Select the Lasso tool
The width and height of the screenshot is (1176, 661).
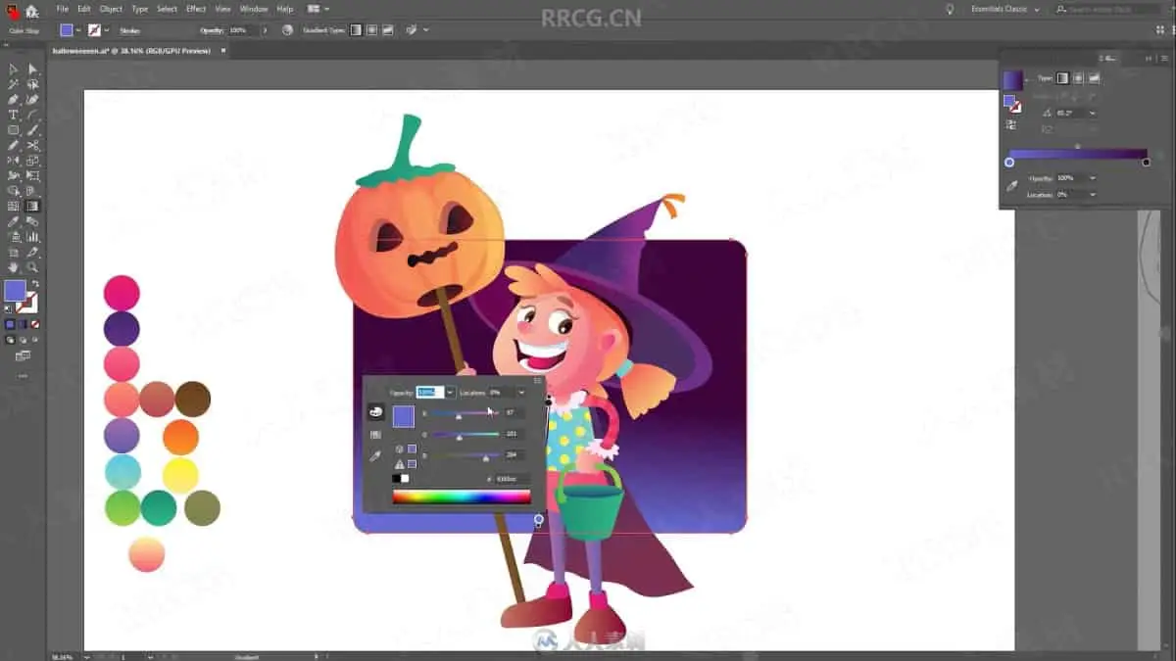[x=32, y=85]
